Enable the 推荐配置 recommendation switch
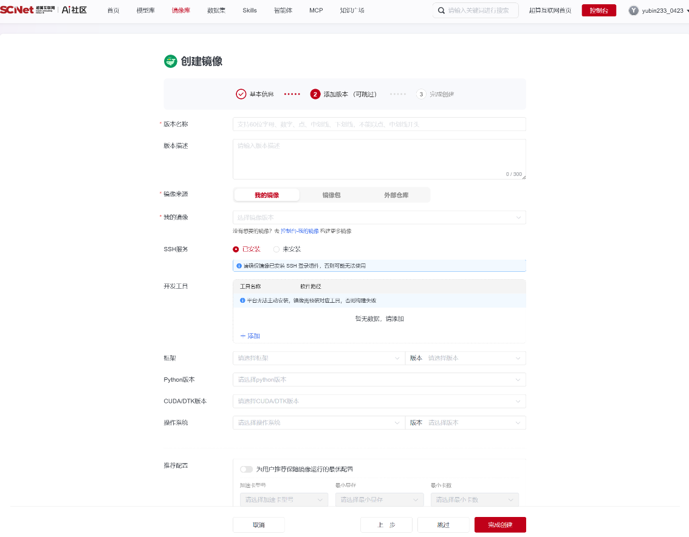Viewport: 689px width, 537px height. coord(246,470)
